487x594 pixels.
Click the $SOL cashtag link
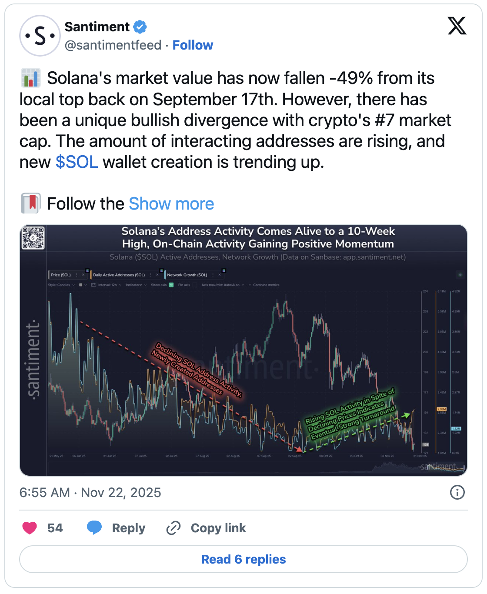pyautogui.click(x=77, y=162)
